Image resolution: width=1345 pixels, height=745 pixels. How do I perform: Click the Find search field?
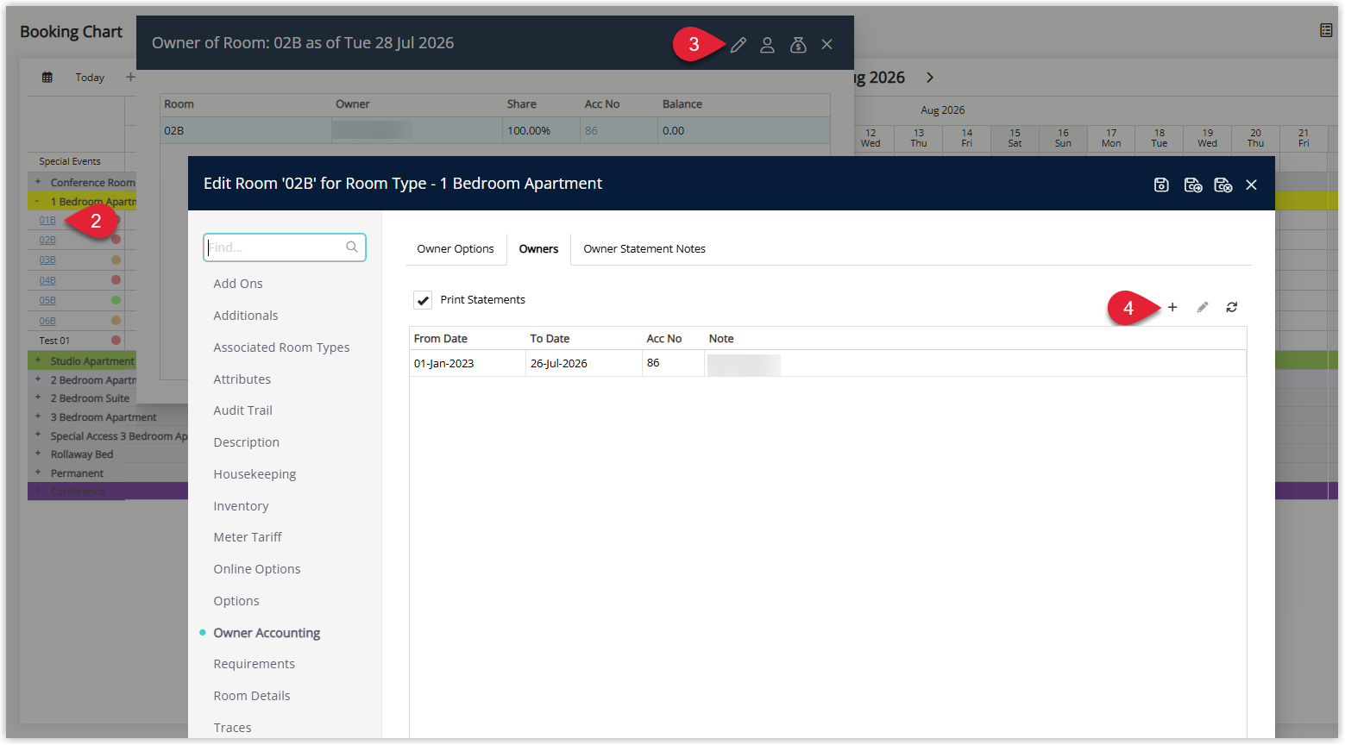coord(285,247)
